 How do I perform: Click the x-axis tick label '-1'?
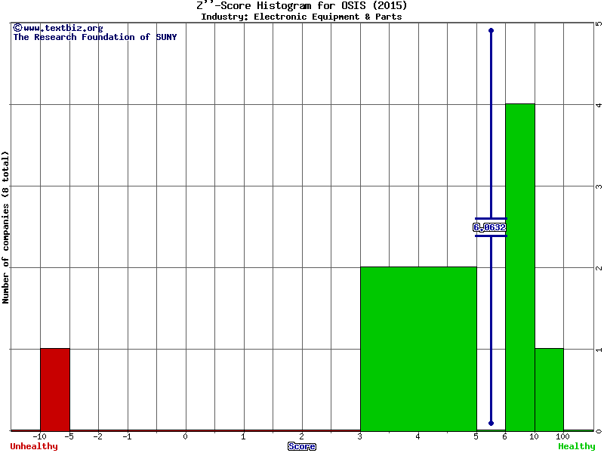pos(127,437)
